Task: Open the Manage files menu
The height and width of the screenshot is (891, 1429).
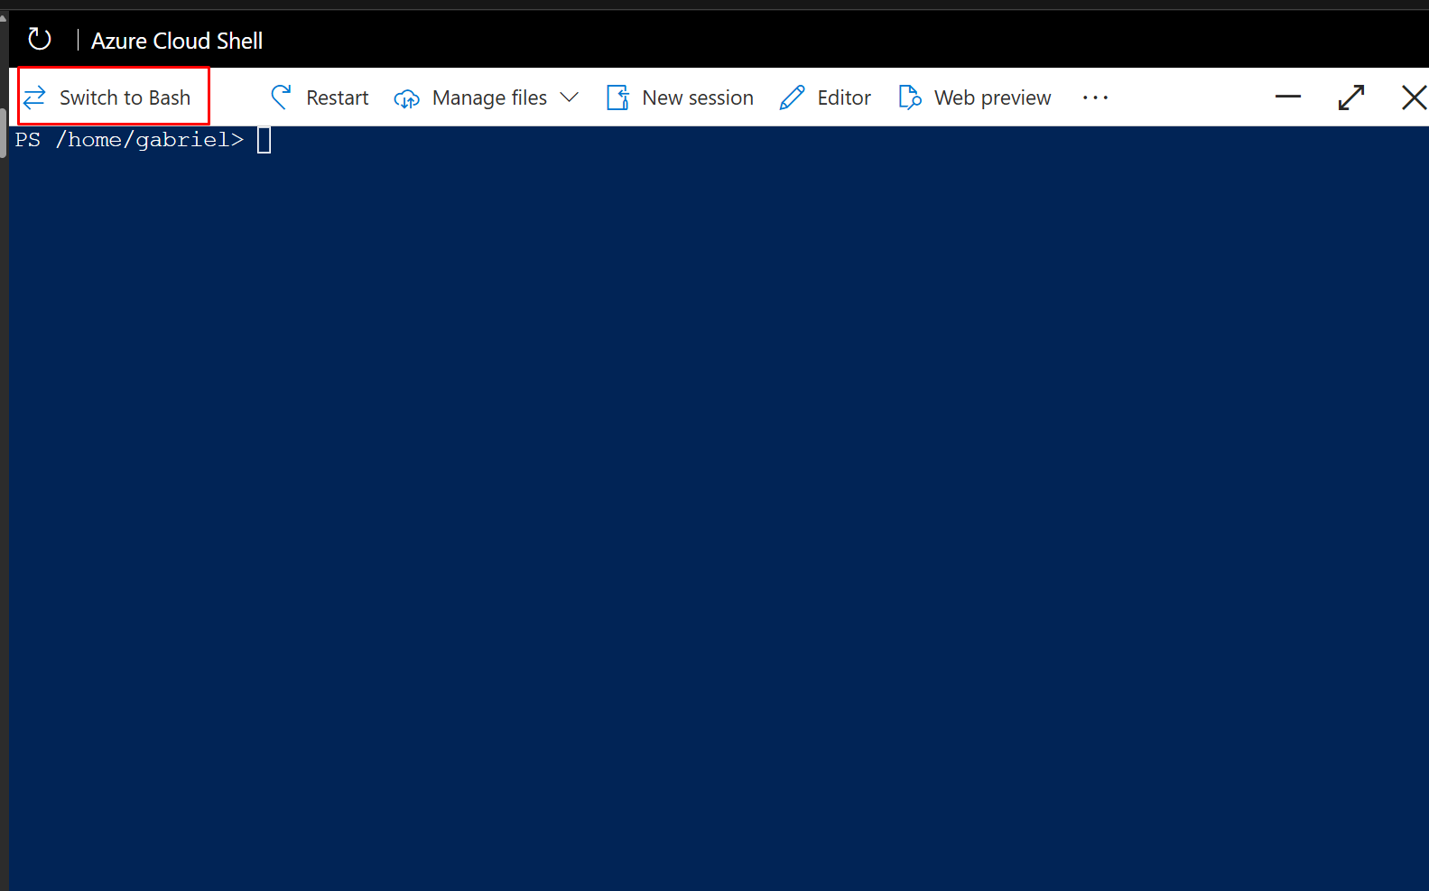Action: click(487, 97)
